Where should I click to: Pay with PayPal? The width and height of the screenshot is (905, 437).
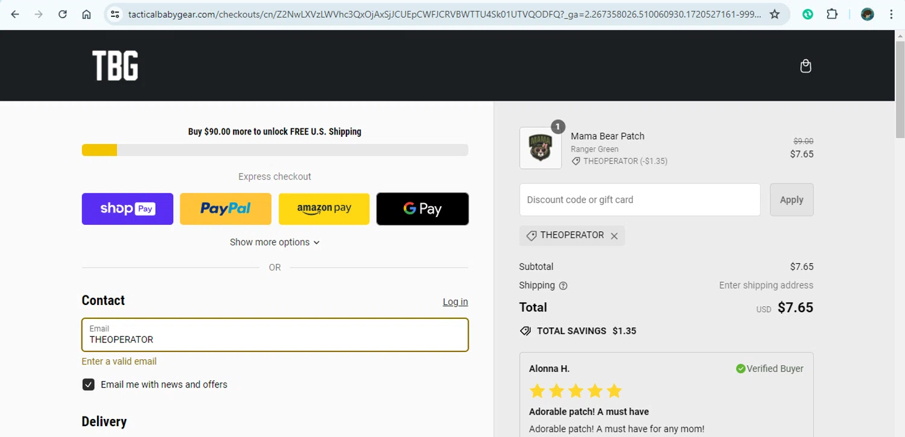(226, 209)
